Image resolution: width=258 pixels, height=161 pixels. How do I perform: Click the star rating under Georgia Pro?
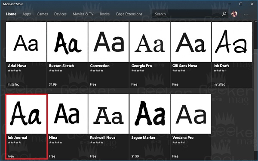[138, 71]
